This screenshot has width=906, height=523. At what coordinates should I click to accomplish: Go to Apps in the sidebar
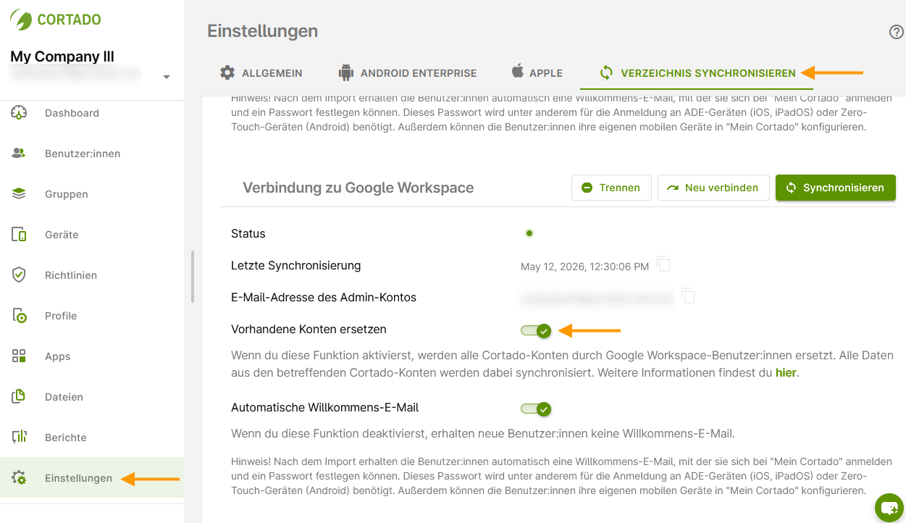(92, 356)
